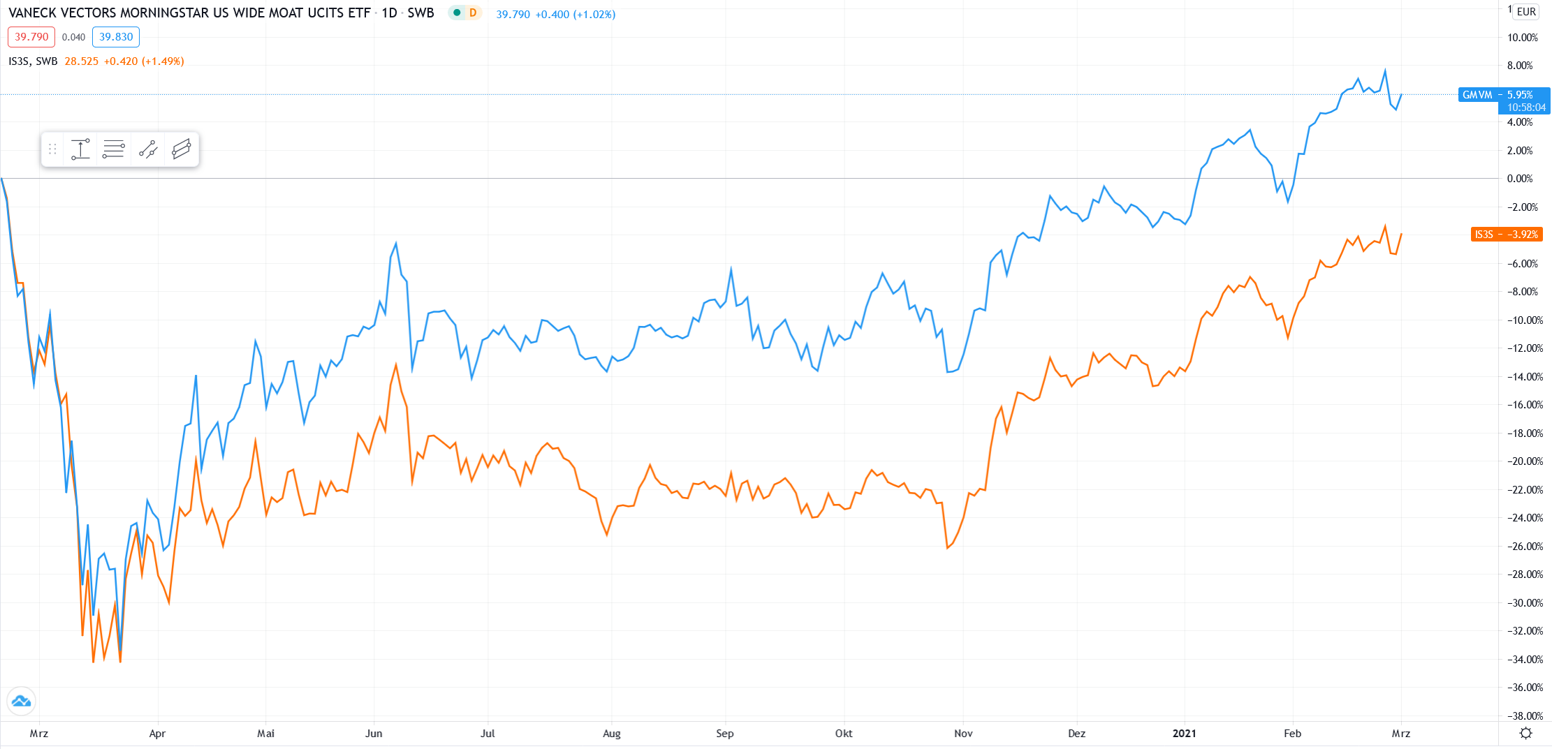This screenshot has width=1552, height=749.
Task: Select the parallel channel drawing tool
Action: 181,149
